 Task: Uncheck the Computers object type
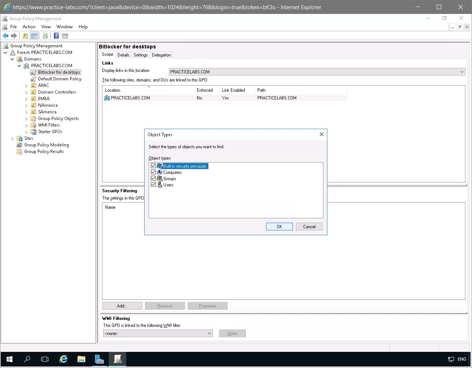click(x=153, y=172)
